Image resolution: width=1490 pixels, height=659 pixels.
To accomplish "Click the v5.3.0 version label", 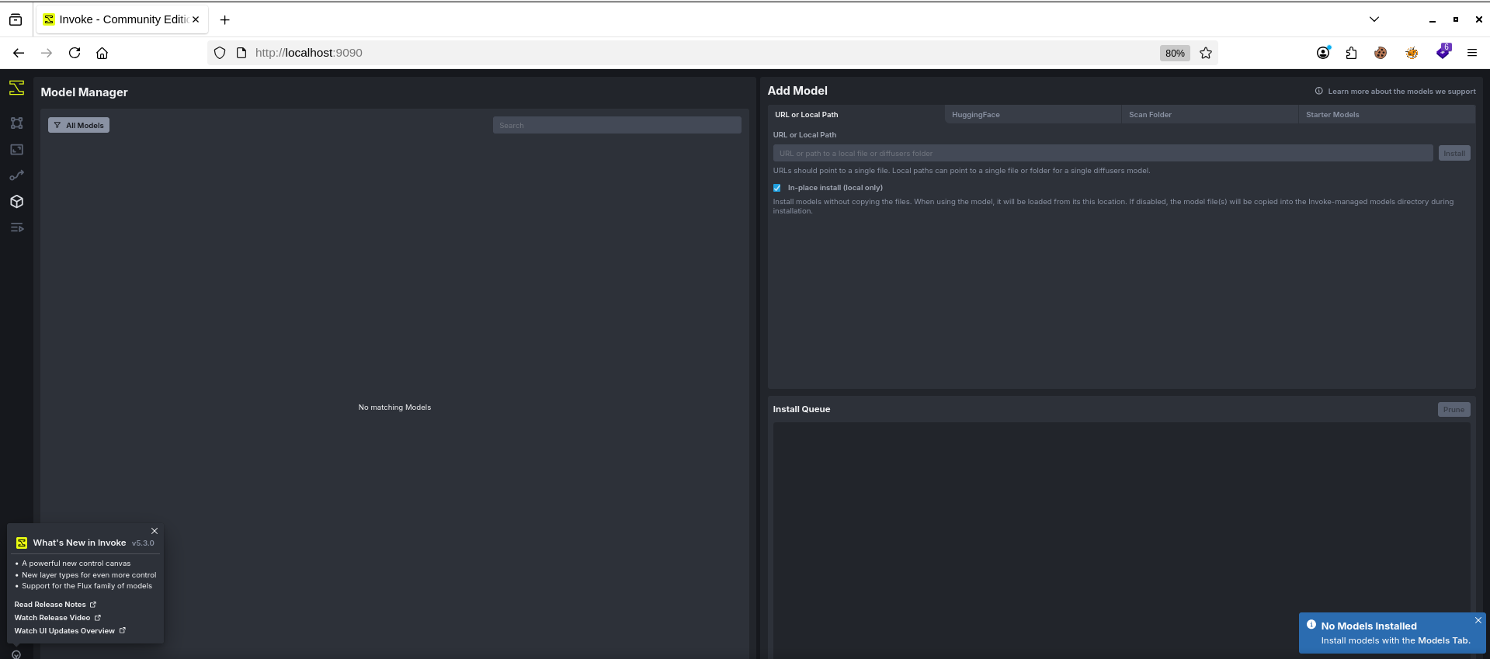I will (143, 543).
